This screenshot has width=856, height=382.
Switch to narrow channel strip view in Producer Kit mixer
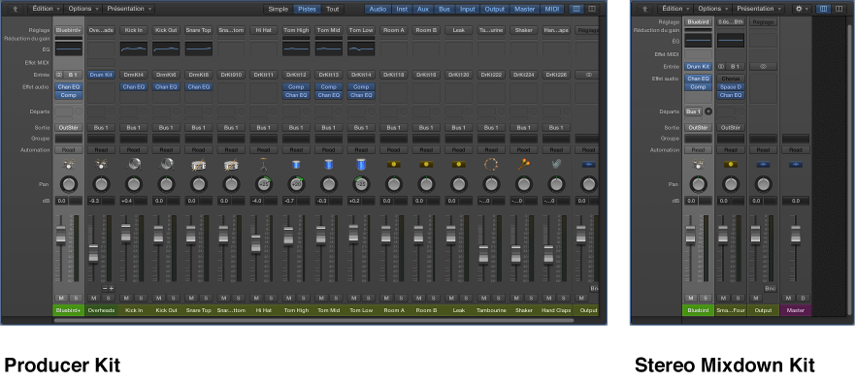[576, 9]
